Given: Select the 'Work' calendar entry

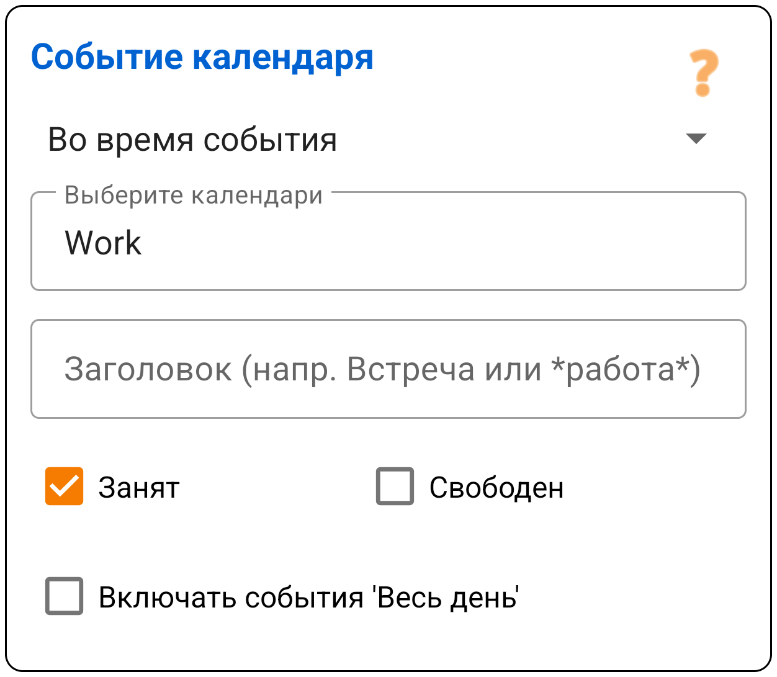Looking at the screenshot, I should coord(102,242).
